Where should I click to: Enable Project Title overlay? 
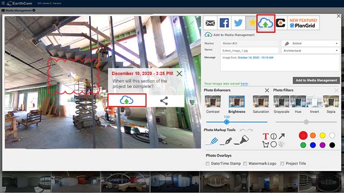(282, 164)
